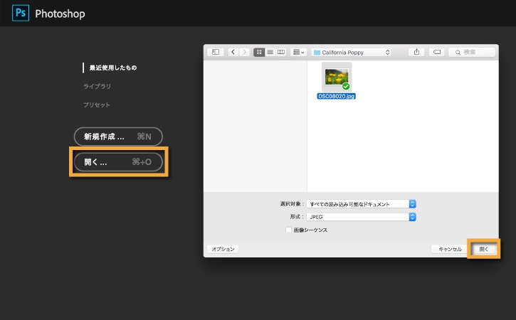The height and width of the screenshot is (320, 516).
Task: Select the DSC08020.jpg thumbnail image
Action: [x=337, y=78]
